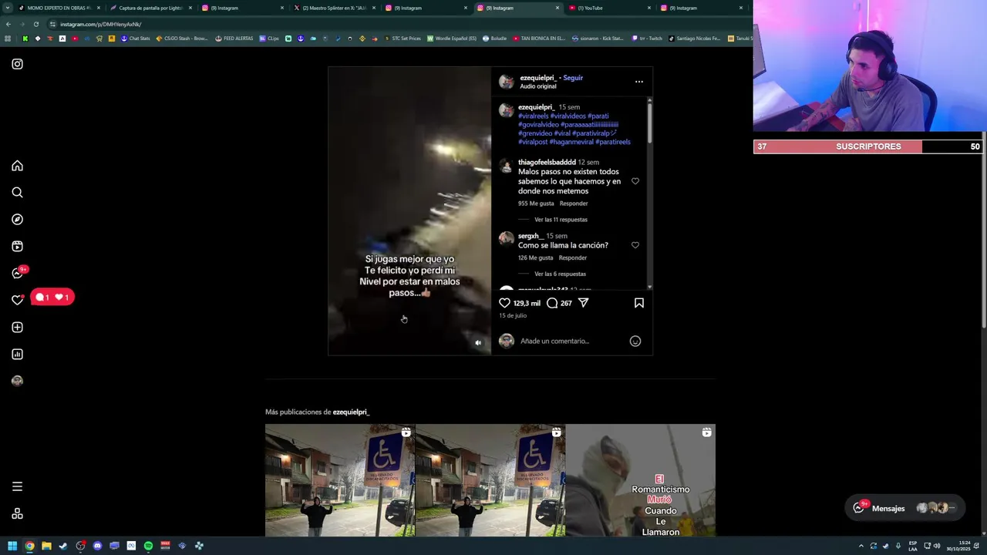Open FEED ALERTAS bookmark
The width and height of the screenshot is (987, 555).
click(234, 39)
